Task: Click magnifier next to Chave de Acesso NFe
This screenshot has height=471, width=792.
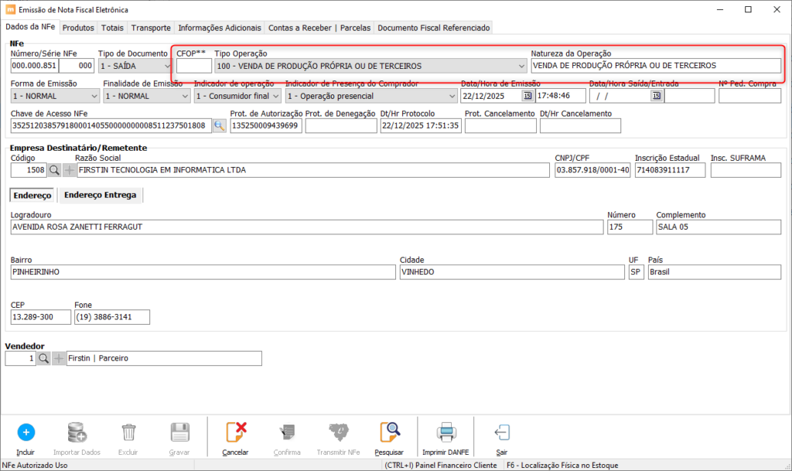Action: pyautogui.click(x=220, y=125)
